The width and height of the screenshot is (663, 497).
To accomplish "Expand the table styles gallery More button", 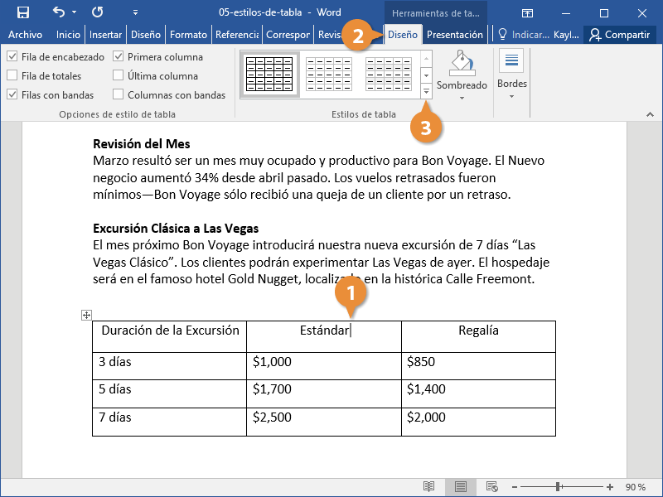I will pos(426,91).
